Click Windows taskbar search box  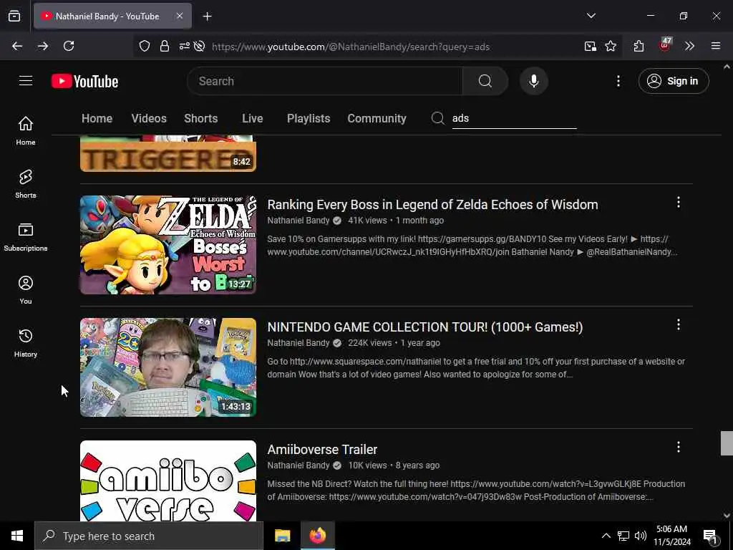click(149, 536)
